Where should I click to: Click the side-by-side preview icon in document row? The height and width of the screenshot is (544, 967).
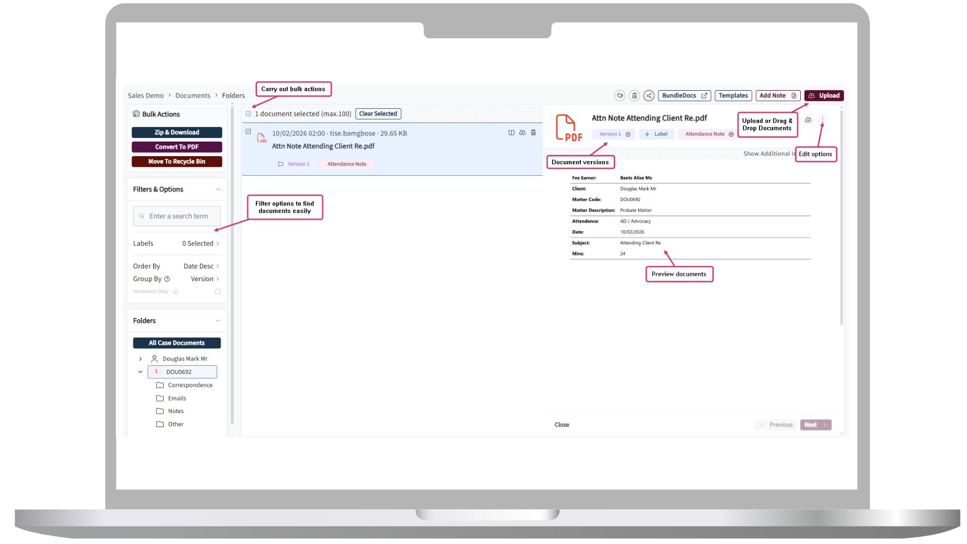point(511,133)
